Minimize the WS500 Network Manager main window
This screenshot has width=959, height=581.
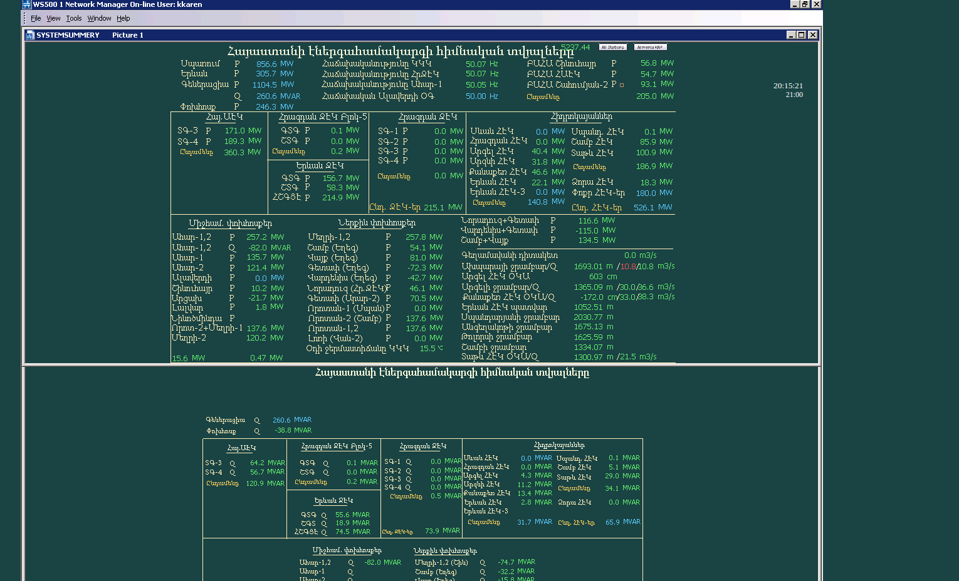coord(795,4)
